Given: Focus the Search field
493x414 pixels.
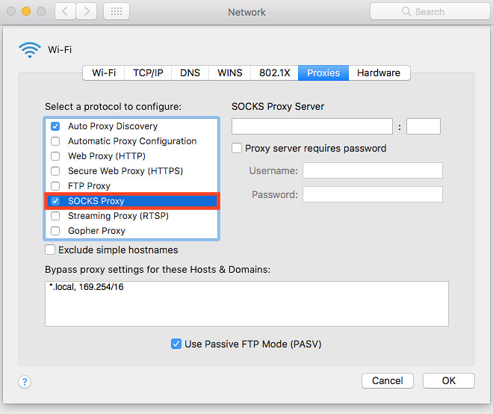Looking at the screenshot, I should coord(431,12).
